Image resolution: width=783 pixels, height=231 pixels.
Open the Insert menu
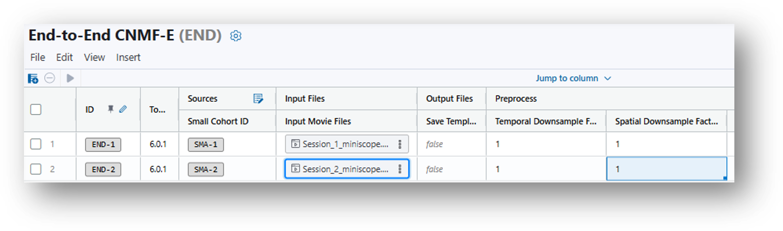point(128,57)
